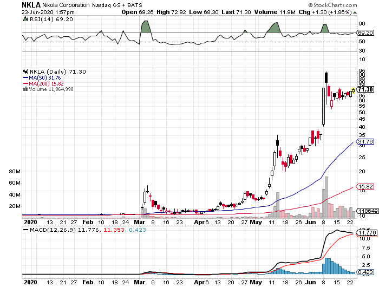The image size is (379, 287).
Task: Click the green up-arrow change indicator
Action: pos(355,12)
